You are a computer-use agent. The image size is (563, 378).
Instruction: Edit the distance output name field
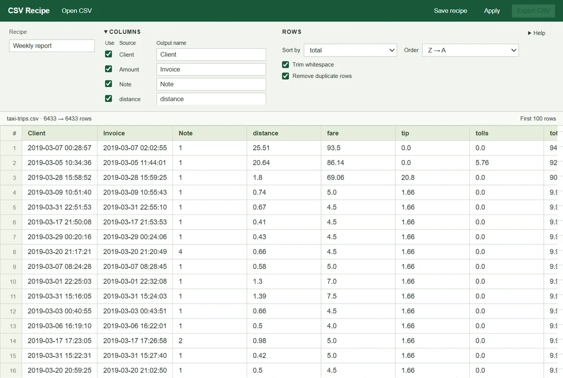click(x=211, y=99)
